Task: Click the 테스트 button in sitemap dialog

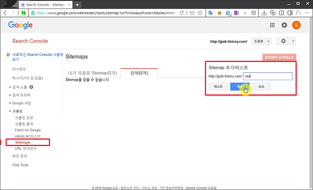Action: (218, 87)
